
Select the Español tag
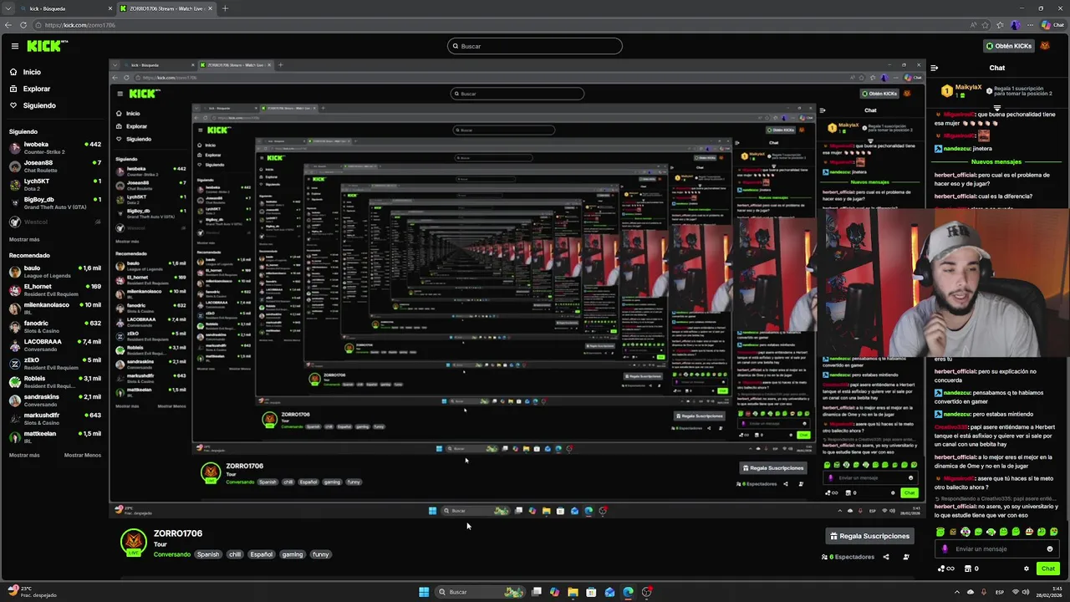(x=262, y=554)
